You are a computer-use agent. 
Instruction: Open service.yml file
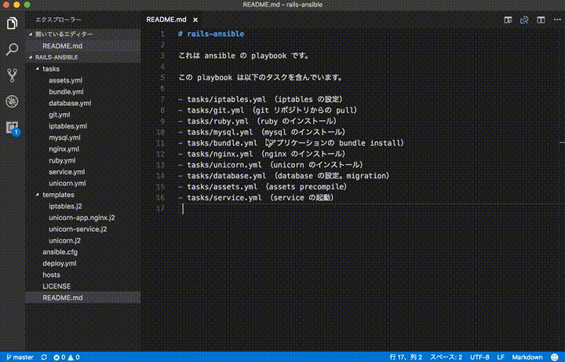pyautogui.click(x=67, y=172)
